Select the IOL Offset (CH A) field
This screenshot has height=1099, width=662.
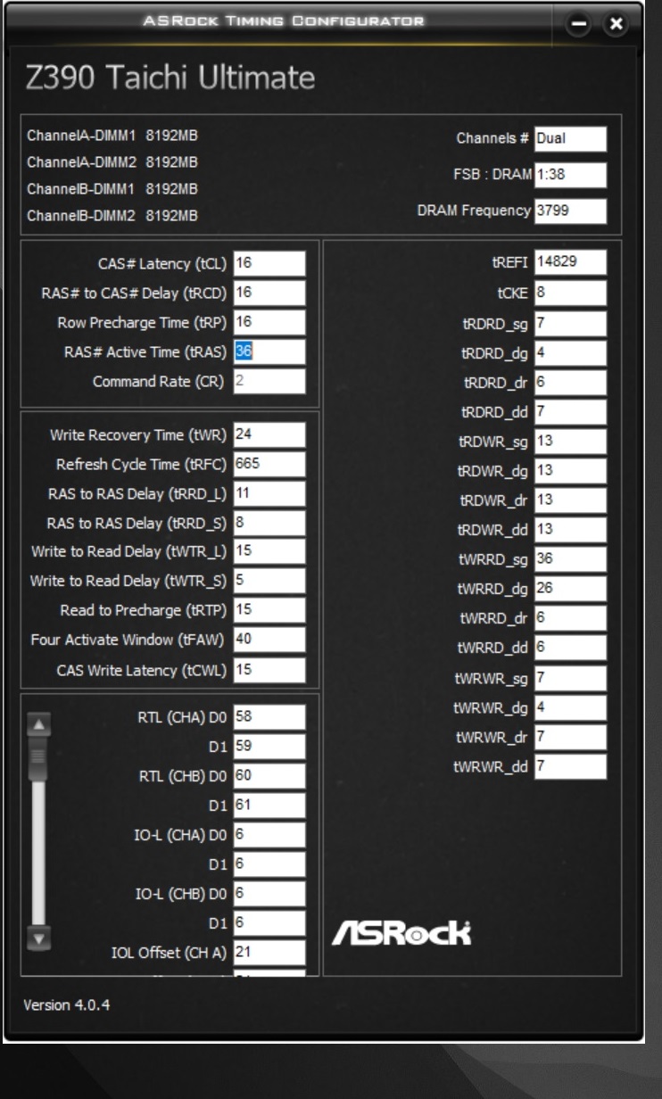click(x=269, y=952)
